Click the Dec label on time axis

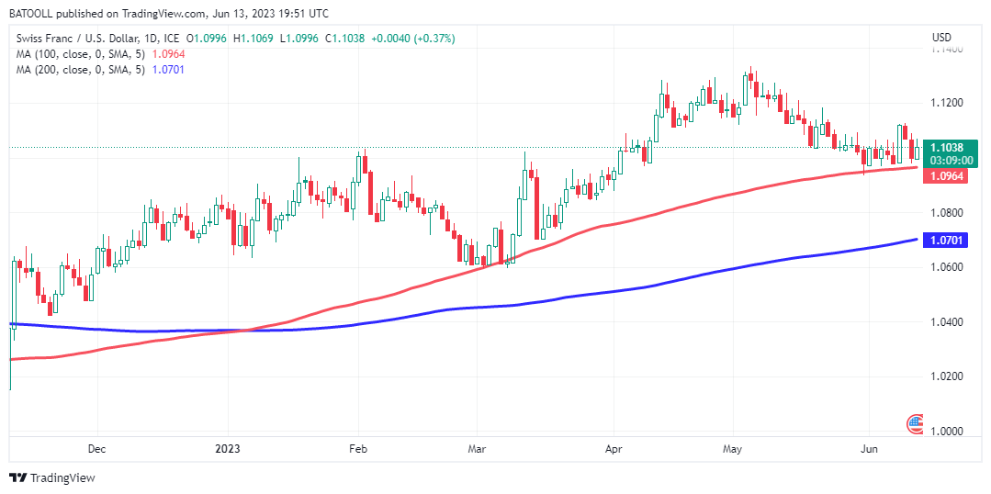pos(96,449)
